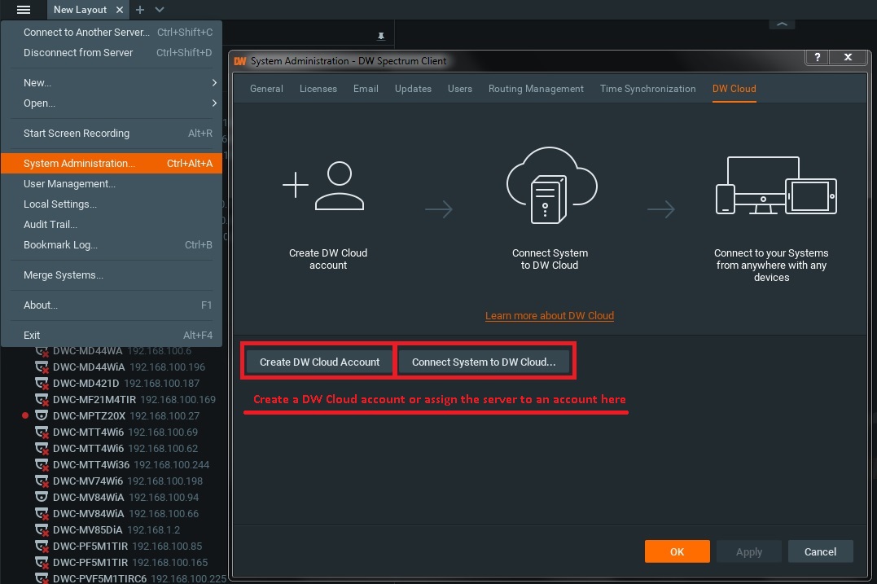
Task: Click the DWC-MPTZ20X camera icon
Action: point(42,416)
